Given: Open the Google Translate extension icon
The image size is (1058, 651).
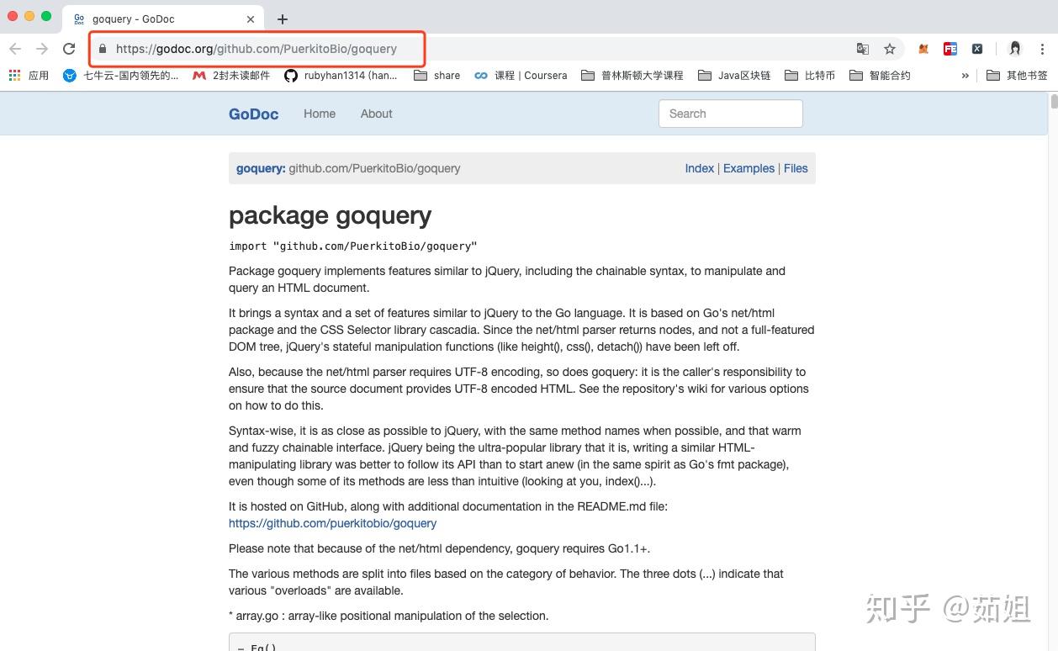Looking at the screenshot, I should [863, 49].
